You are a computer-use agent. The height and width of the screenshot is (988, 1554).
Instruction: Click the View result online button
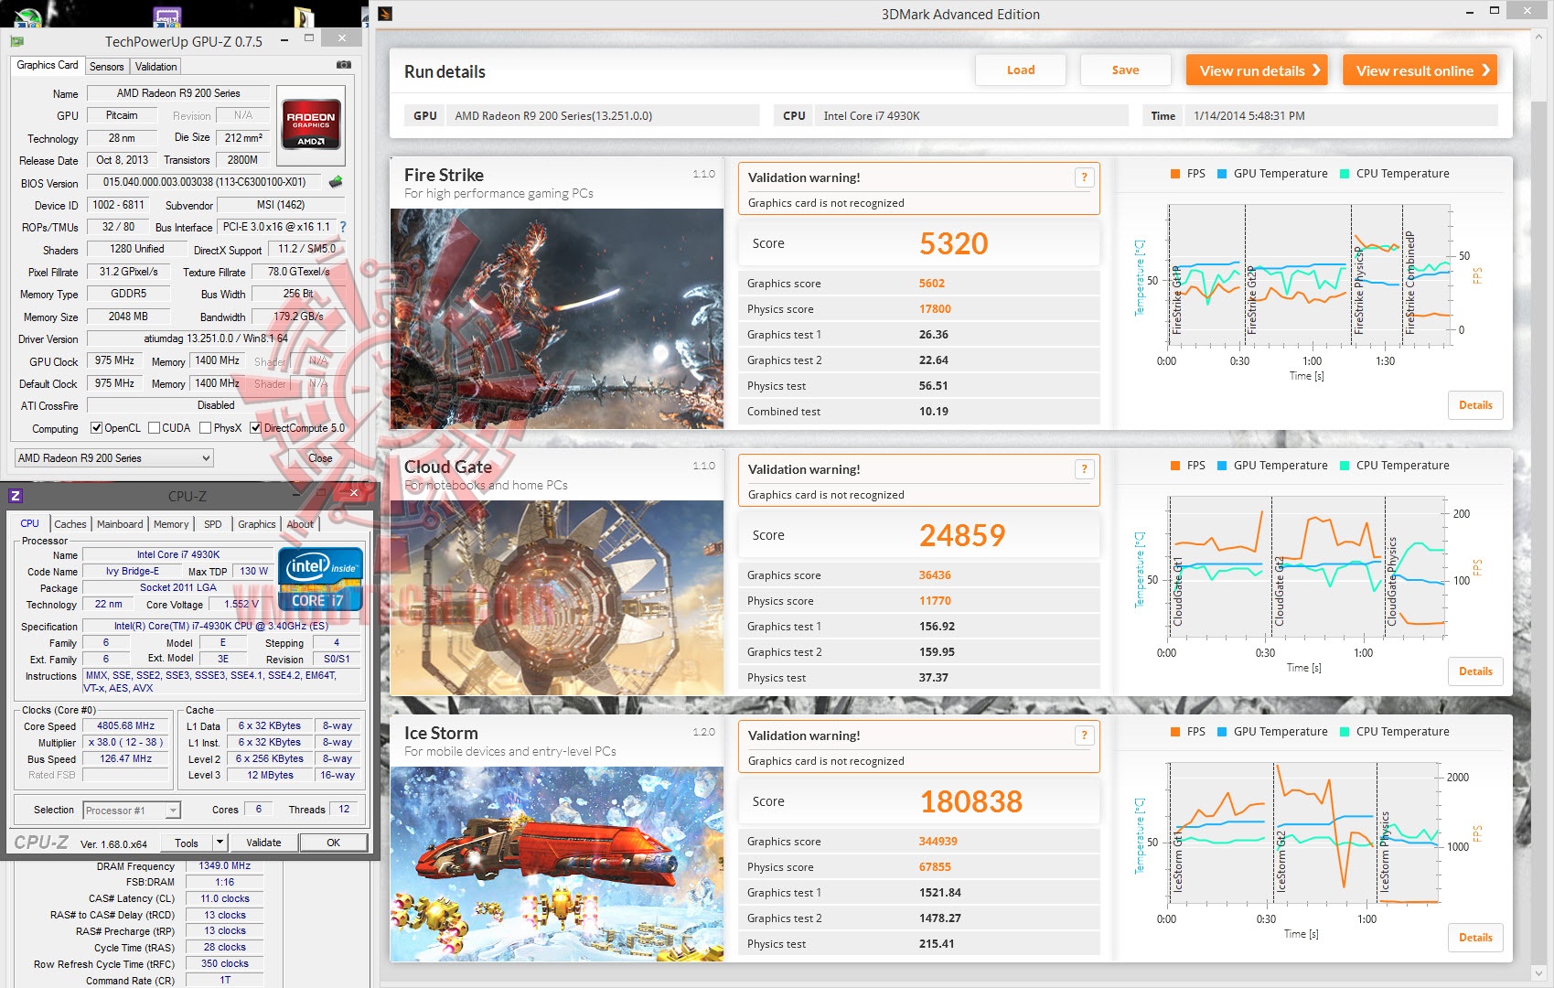pos(1420,70)
